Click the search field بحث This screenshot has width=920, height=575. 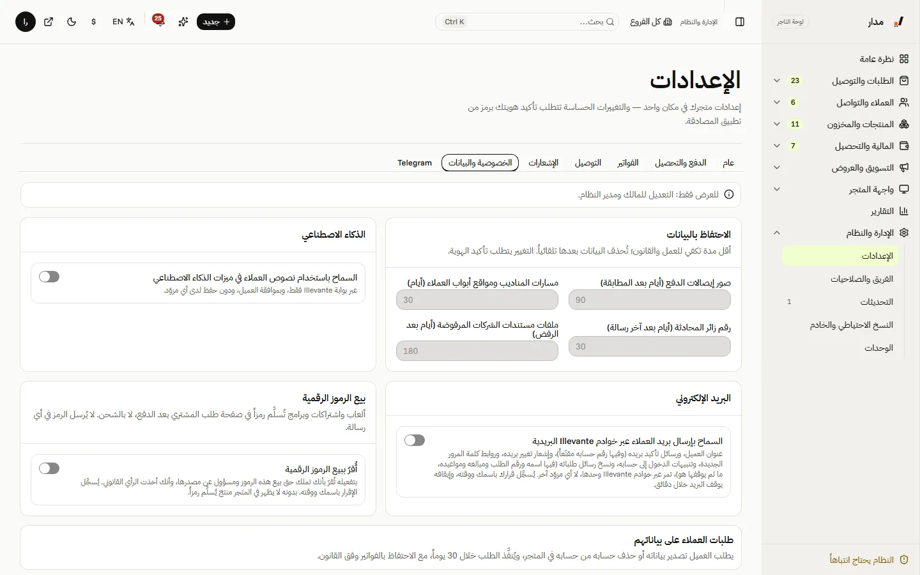[x=527, y=22]
